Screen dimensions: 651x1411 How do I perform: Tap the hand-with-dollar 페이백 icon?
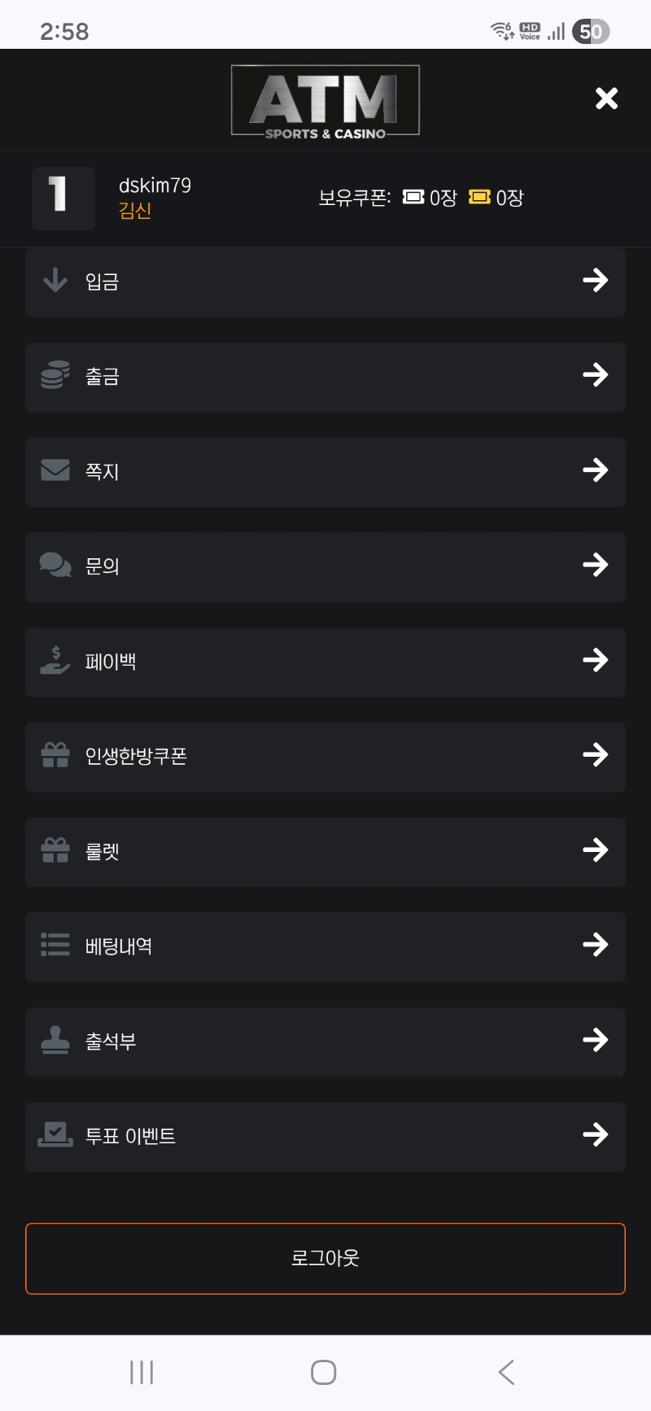(55, 660)
